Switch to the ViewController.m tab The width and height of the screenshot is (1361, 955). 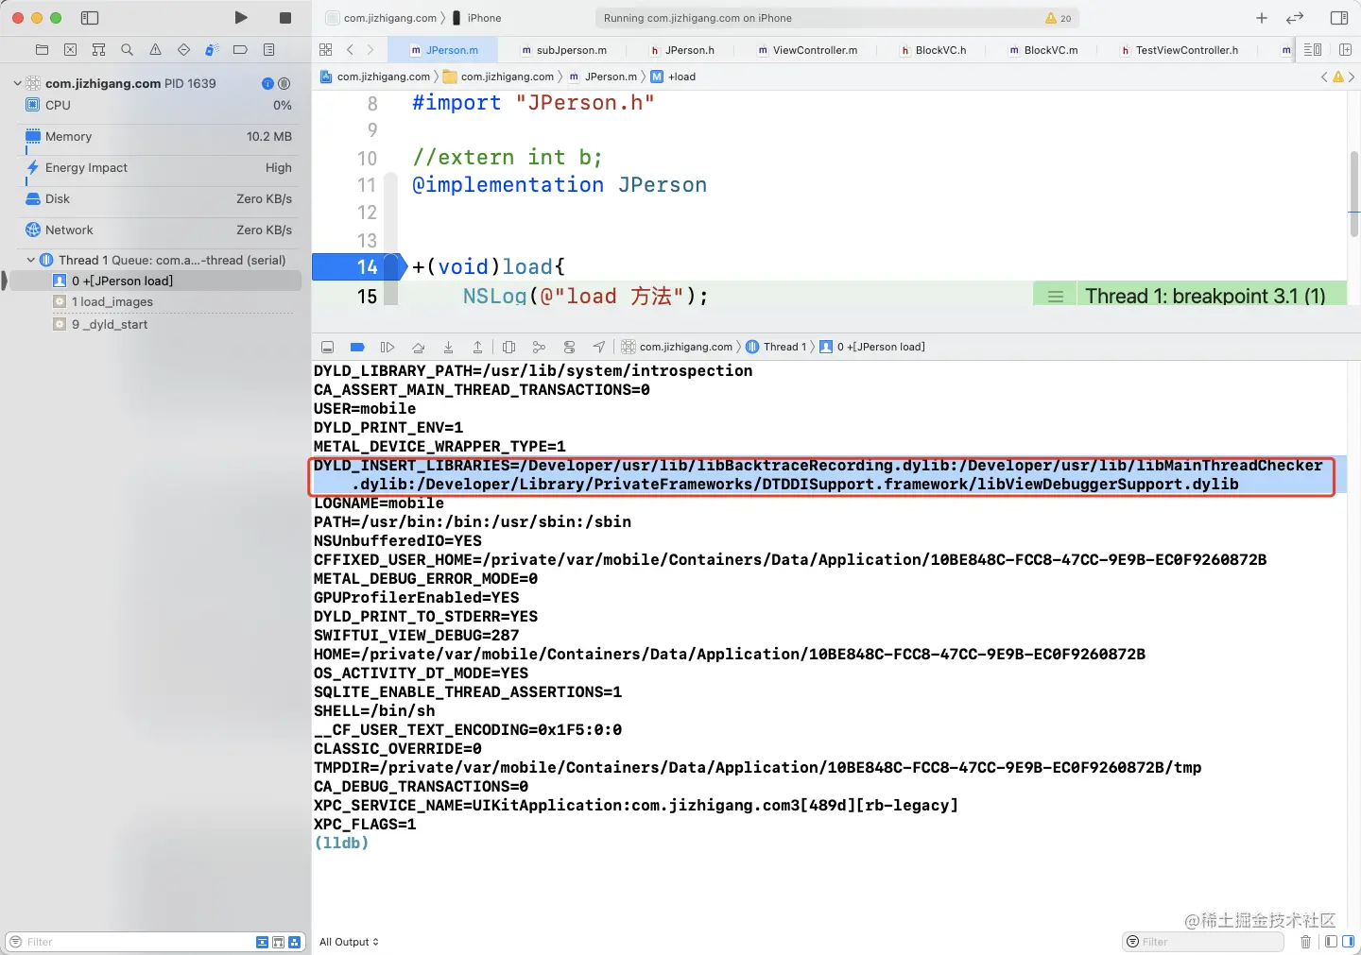point(807,50)
